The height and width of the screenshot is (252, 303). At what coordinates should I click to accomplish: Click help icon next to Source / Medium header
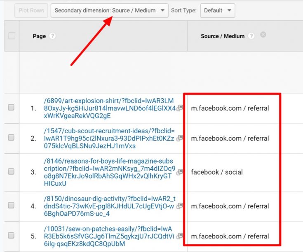251,36
